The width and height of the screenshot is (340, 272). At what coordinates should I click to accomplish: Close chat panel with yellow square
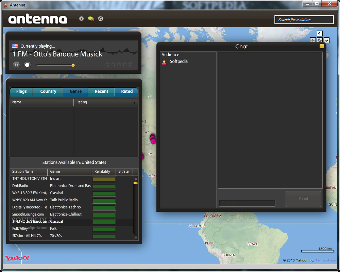coord(322,46)
